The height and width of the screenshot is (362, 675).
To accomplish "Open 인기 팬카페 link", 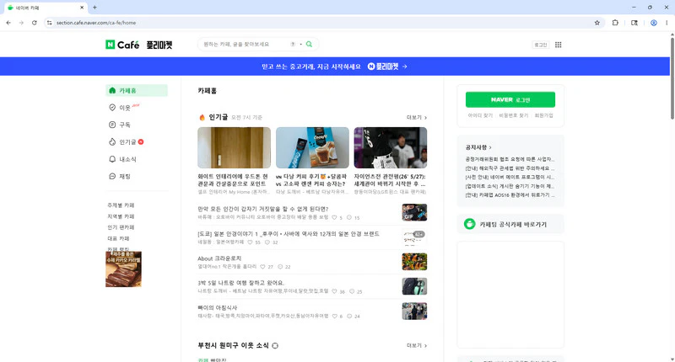I will (121, 227).
